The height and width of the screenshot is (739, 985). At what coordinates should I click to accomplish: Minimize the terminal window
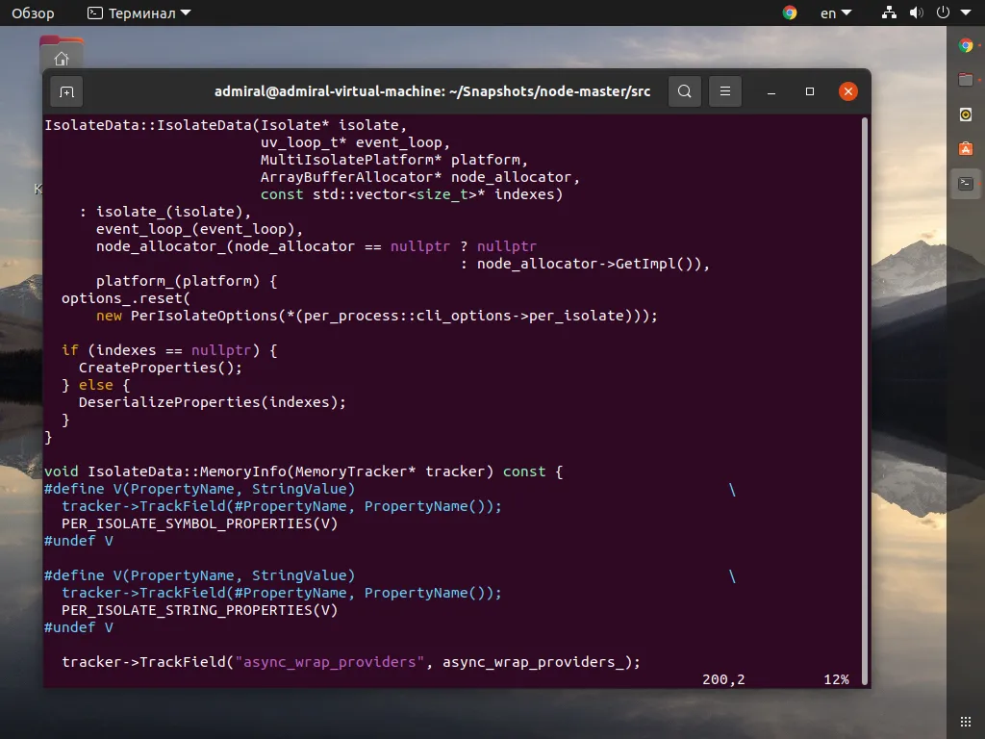point(771,91)
